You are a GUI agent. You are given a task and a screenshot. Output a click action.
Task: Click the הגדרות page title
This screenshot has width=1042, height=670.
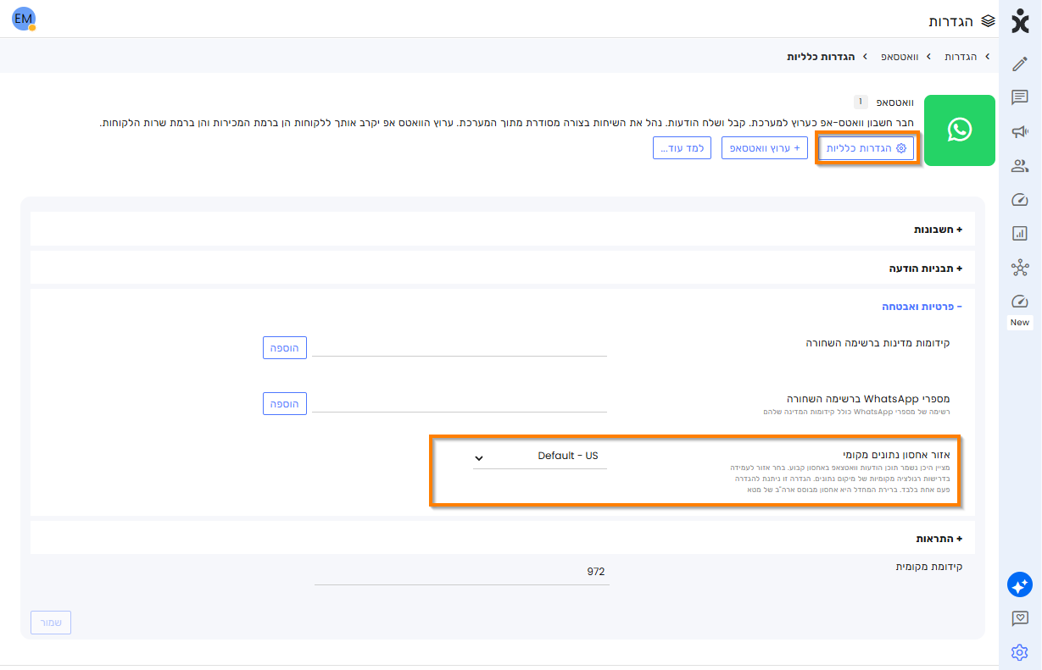pyautogui.click(x=951, y=20)
